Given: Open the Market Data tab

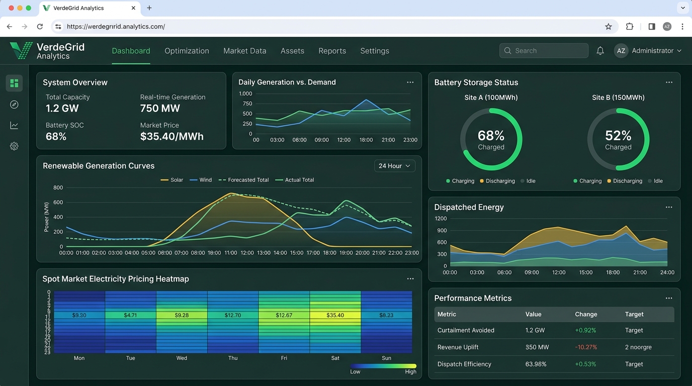Looking at the screenshot, I should 245,51.
